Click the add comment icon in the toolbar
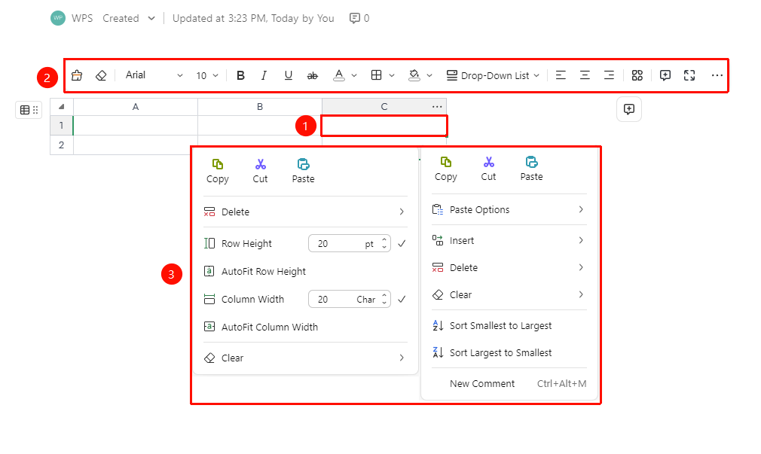 [665, 75]
